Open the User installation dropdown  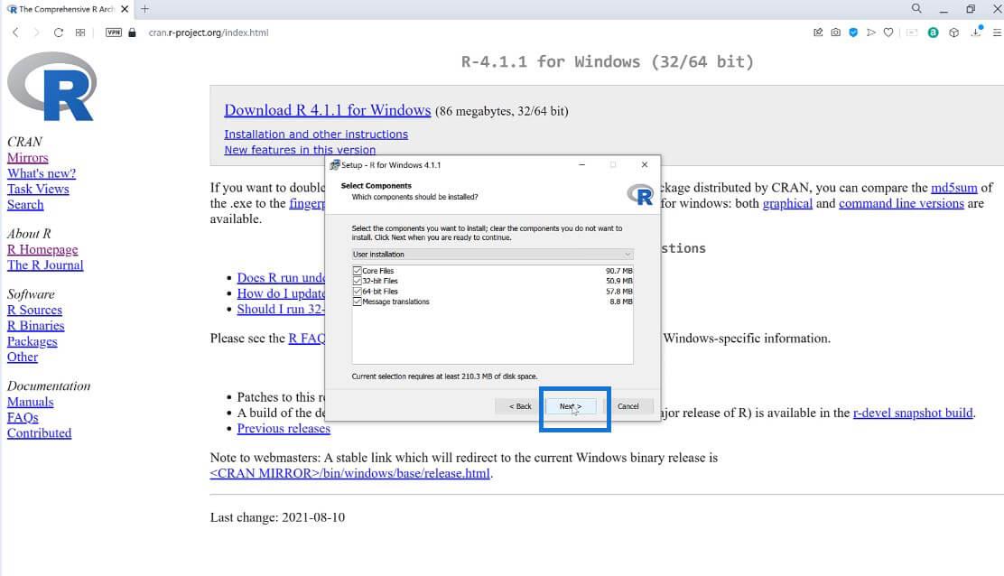tap(492, 254)
